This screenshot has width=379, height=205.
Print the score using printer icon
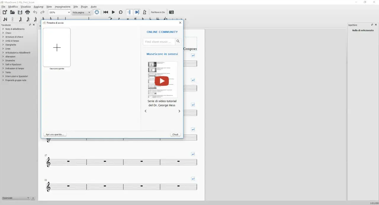click(x=28, y=12)
